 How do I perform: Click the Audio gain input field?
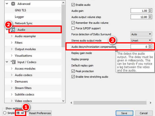point(139,11)
